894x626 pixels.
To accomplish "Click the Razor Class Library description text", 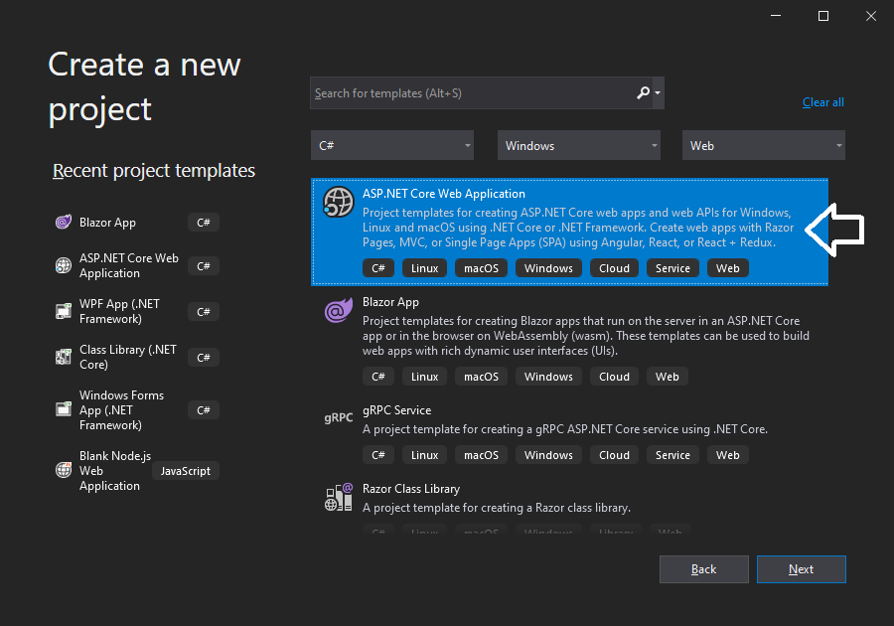I will coord(497,508).
